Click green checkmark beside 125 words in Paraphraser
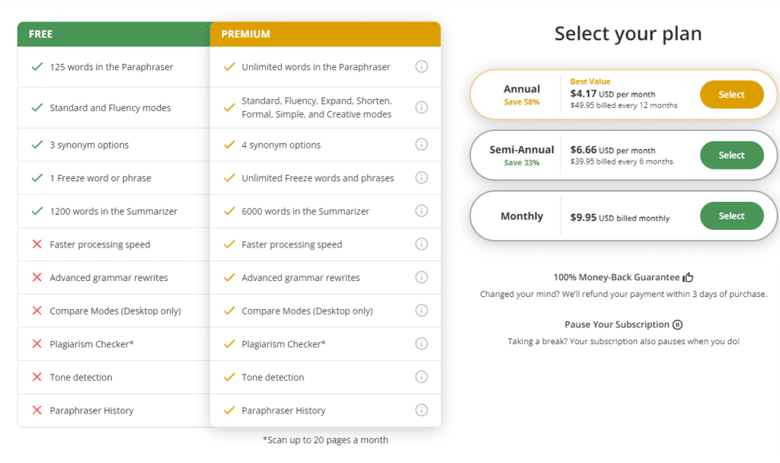 (36, 67)
